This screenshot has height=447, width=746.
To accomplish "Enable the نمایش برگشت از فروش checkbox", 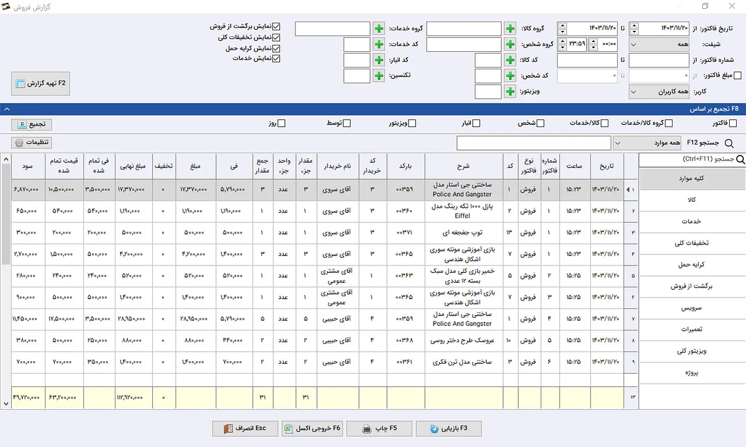I will (276, 27).
